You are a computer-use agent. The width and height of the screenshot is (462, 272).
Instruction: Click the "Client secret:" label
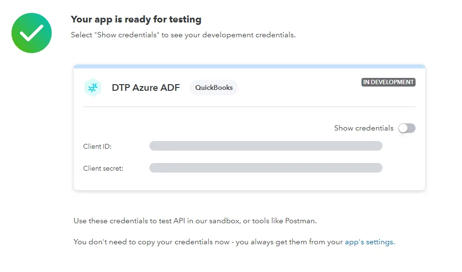(x=103, y=168)
